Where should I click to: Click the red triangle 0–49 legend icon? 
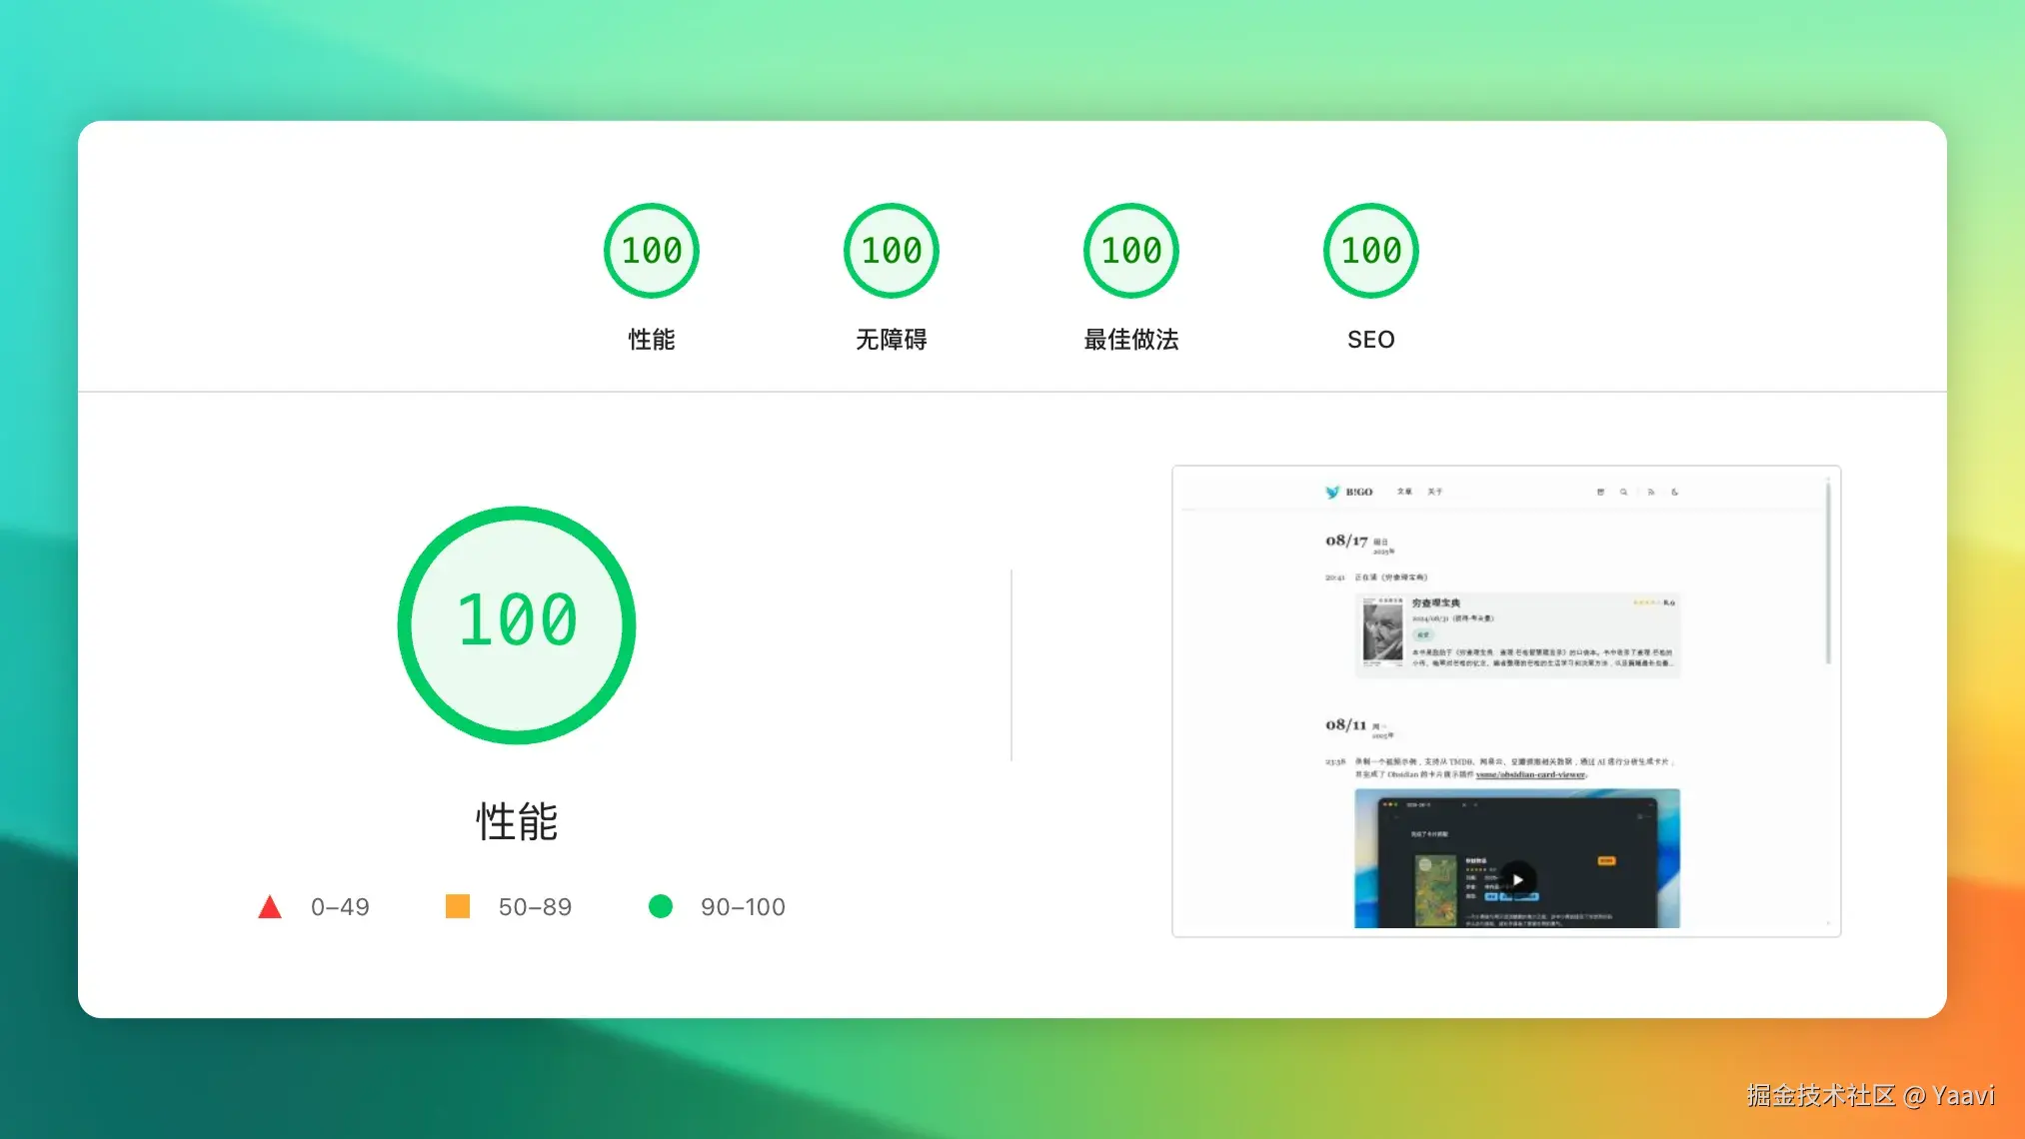click(270, 907)
